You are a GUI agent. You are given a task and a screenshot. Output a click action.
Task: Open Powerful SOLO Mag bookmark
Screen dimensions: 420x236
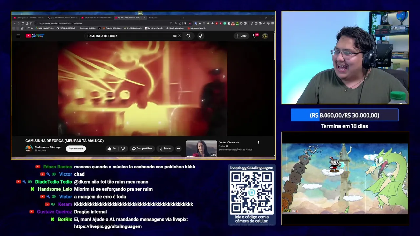click(112, 28)
